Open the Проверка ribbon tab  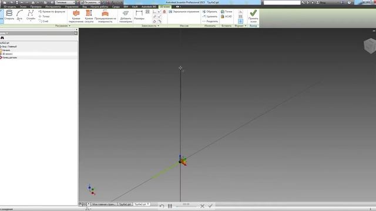[36, 6]
